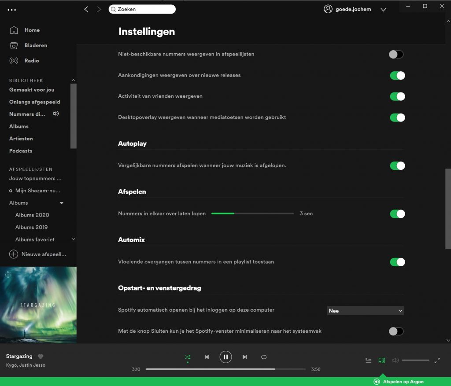Open Radio in sidebar

32,61
